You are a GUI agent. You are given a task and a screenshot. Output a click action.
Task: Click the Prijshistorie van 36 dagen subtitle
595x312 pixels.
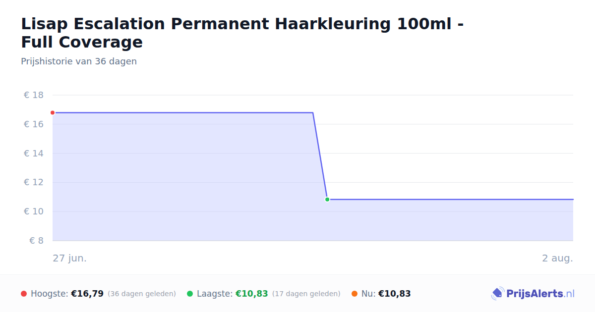(x=79, y=61)
